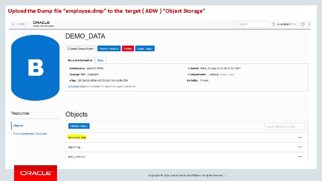Click Apply Tag(s) button
This screenshot has width=322, height=181.
pyautogui.click(x=145, y=49)
